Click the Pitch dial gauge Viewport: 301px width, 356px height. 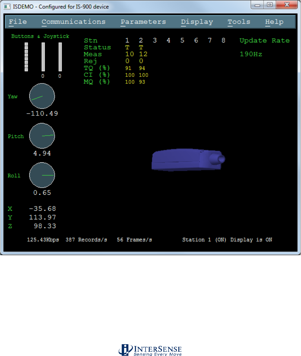[x=42, y=136]
